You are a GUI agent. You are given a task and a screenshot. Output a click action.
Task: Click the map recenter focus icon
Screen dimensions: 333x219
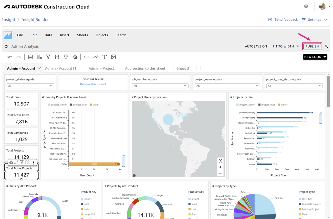(x=220, y=161)
